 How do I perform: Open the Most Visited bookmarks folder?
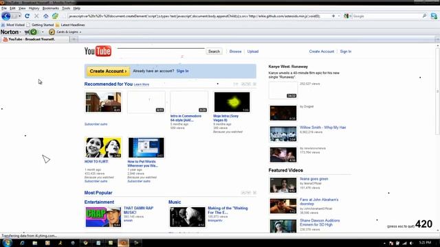click(13, 25)
